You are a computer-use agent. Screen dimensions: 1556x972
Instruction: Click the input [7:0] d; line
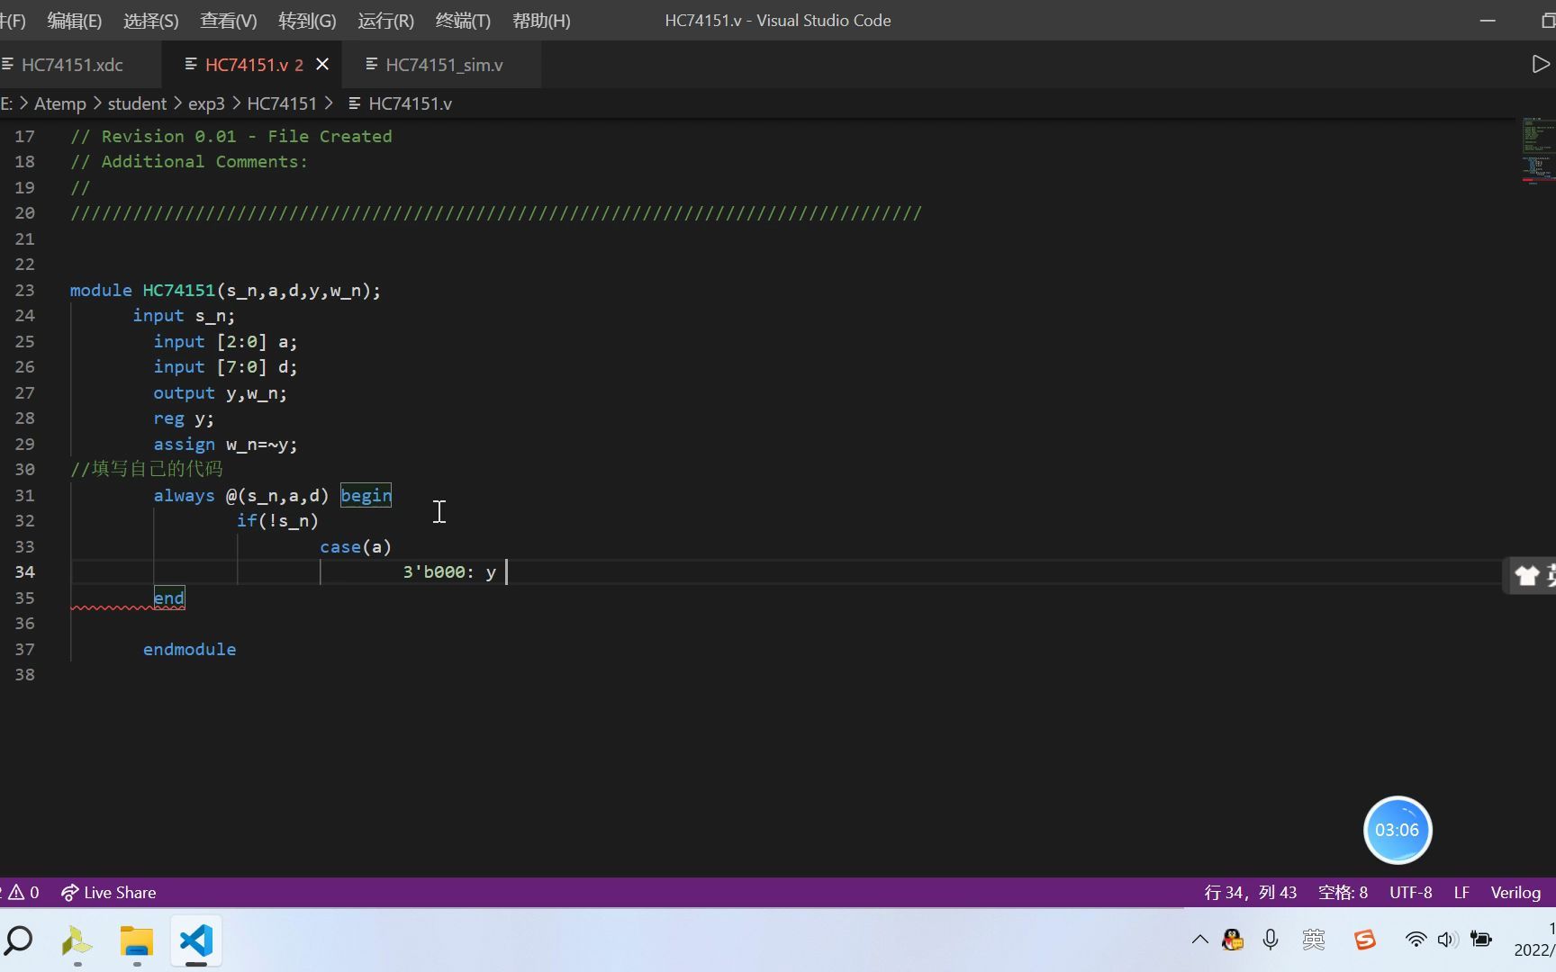tap(225, 367)
